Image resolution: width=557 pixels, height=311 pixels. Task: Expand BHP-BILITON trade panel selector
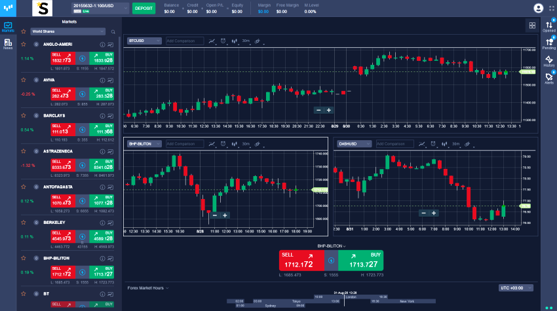(332, 246)
